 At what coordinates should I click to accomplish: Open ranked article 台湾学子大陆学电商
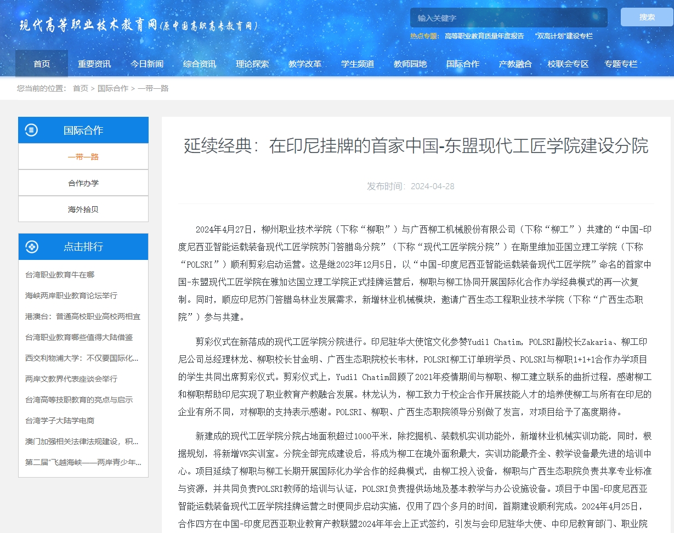pos(60,421)
